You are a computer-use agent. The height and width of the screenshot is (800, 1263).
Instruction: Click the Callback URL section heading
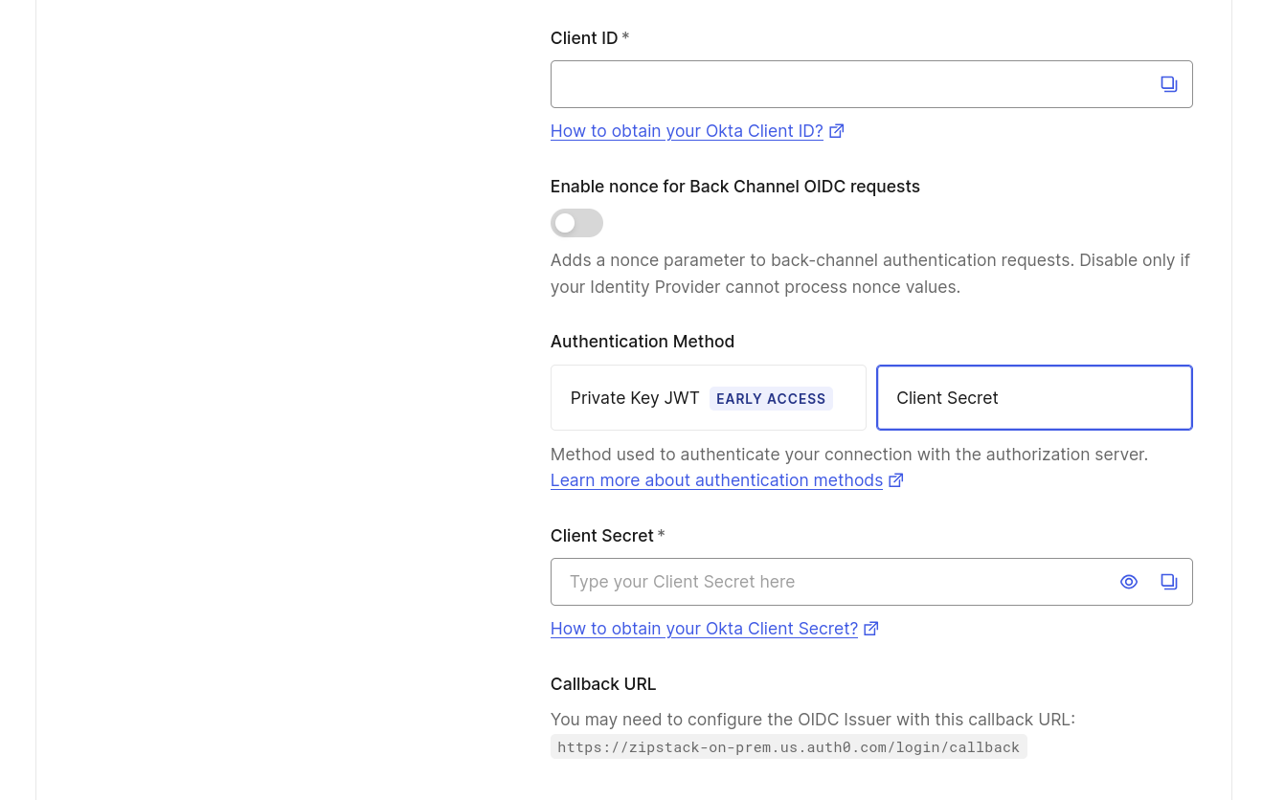click(x=602, y=683)
